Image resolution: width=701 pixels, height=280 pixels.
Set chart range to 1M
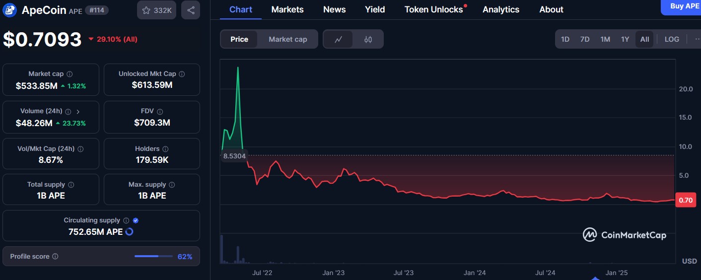605,39
